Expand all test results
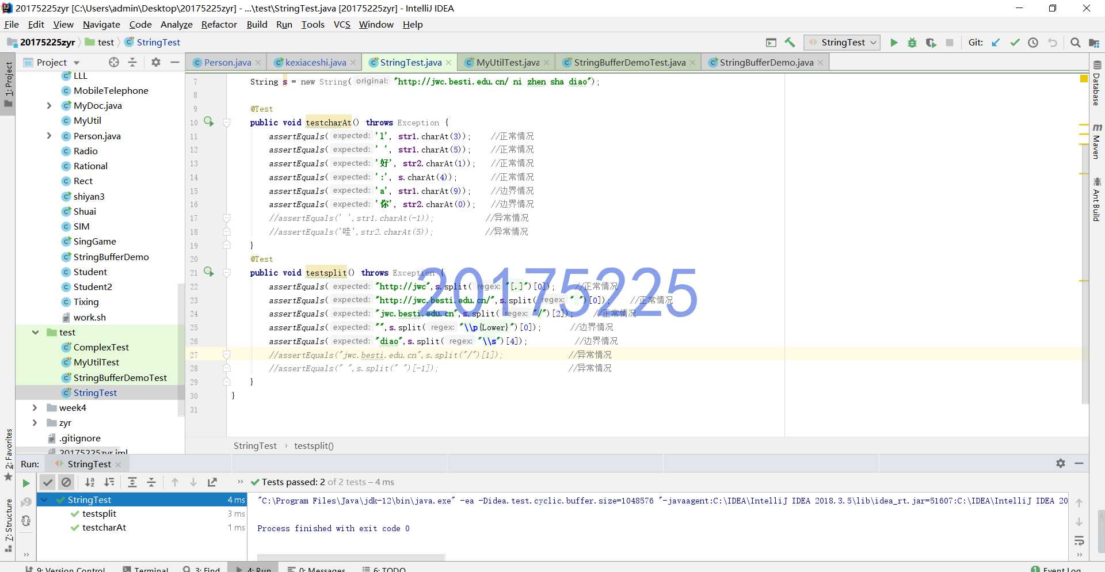The width and height of the screenshot is (1105, 572). pyautogui.click(x=132, y=482)
